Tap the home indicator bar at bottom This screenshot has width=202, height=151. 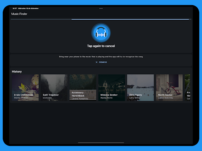101,143
